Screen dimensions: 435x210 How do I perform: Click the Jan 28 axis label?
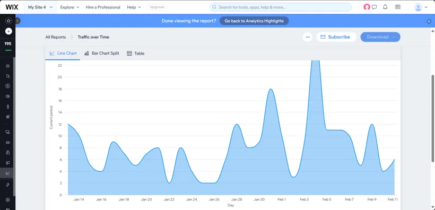237,199
